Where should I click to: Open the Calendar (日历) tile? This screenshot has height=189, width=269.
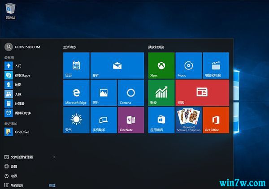(x=76, y=65)
